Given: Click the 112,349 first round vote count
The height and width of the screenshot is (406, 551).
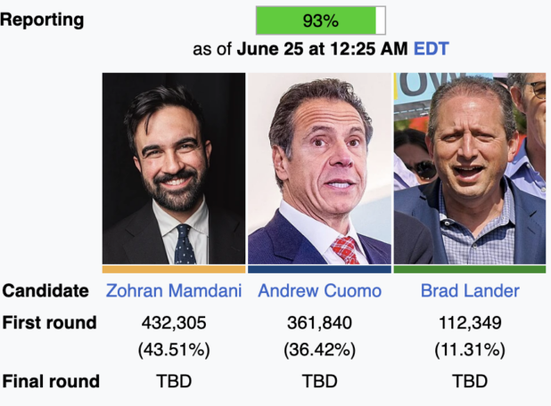Looking at the screenshot, I should click(470, 322).
